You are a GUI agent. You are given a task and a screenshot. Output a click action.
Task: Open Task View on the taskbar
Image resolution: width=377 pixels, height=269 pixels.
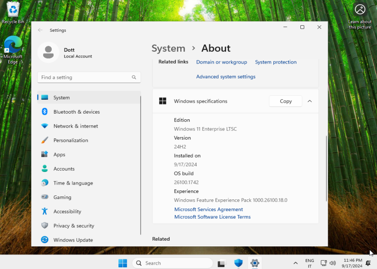222,263
